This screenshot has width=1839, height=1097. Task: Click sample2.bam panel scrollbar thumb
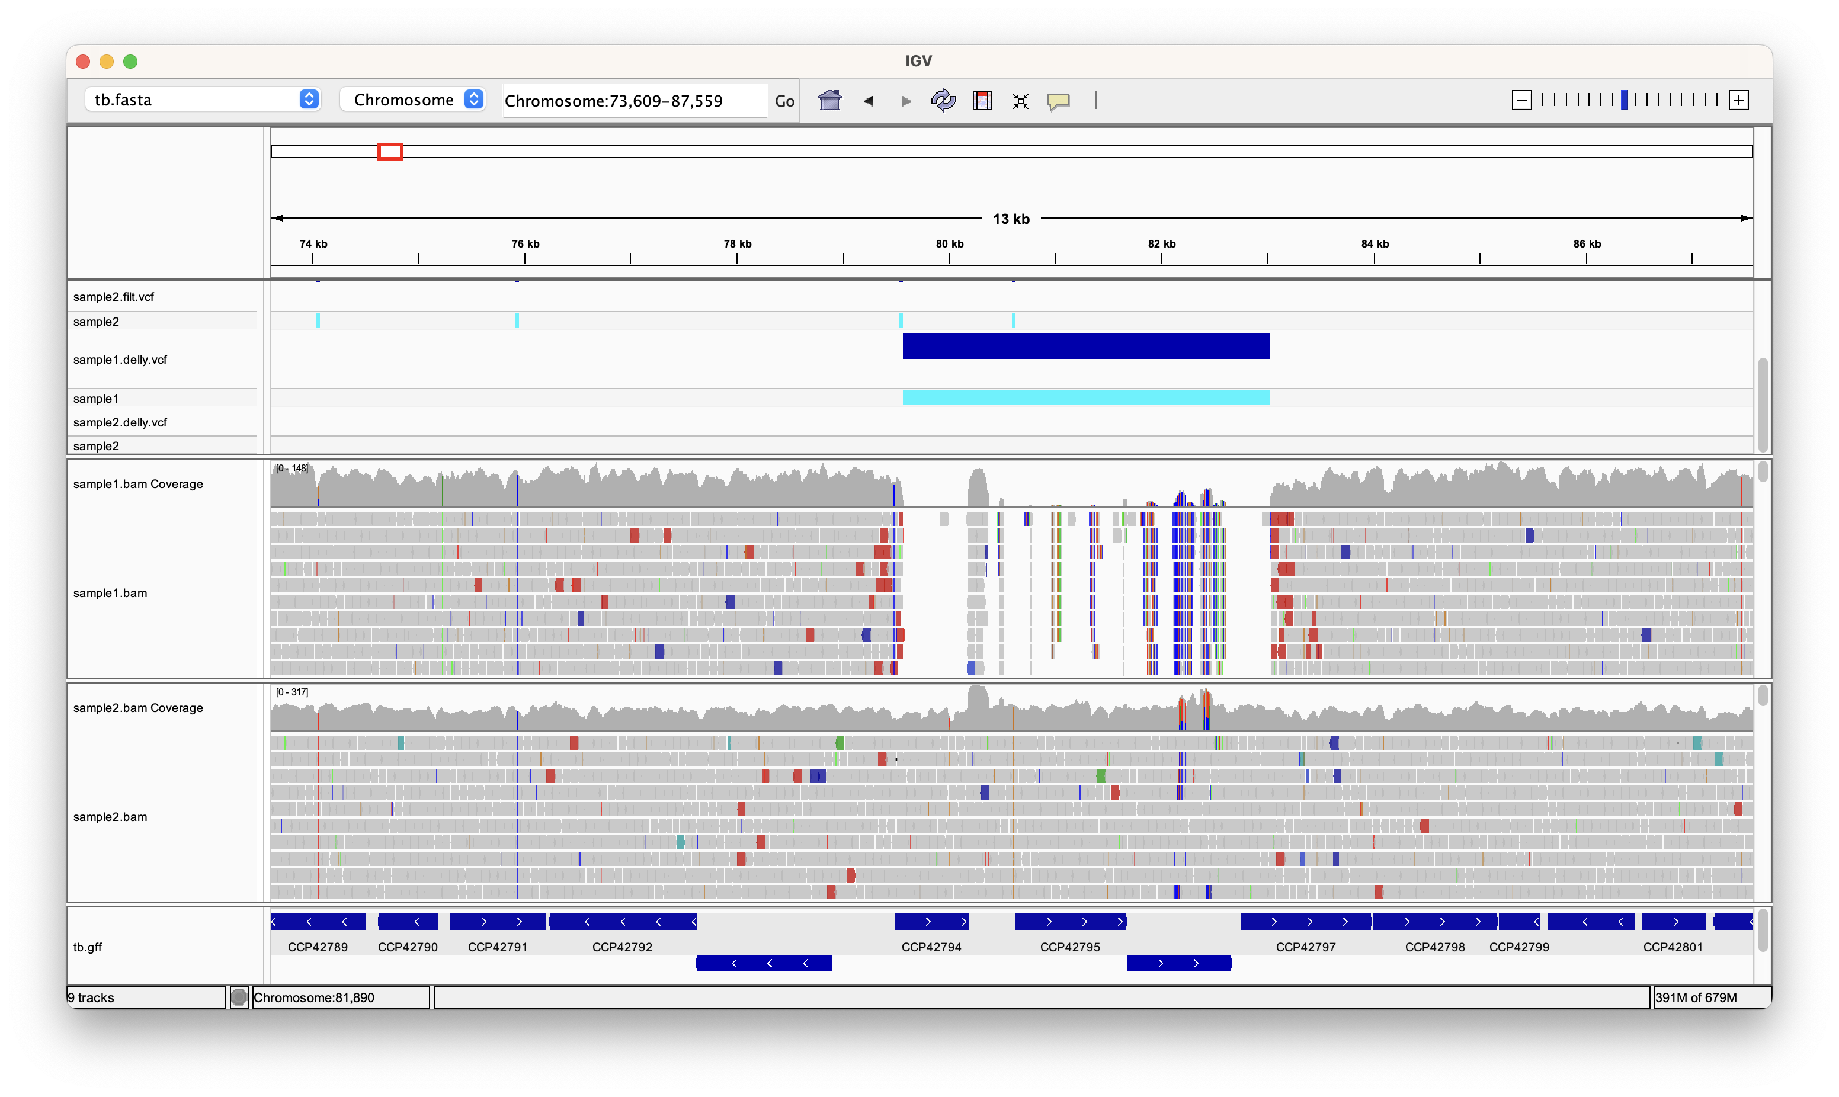point(1763,695)
